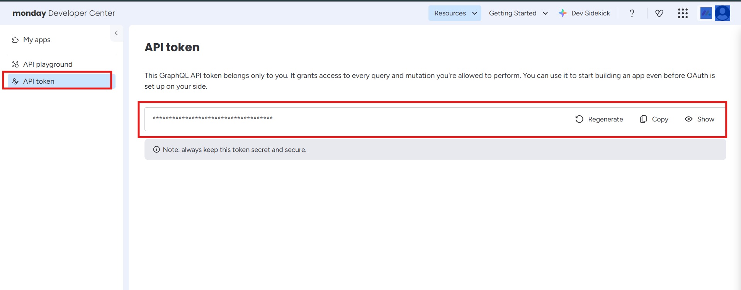Copy the API token
Viewport: 741px width, 290px height.
(x=654, y=119)
